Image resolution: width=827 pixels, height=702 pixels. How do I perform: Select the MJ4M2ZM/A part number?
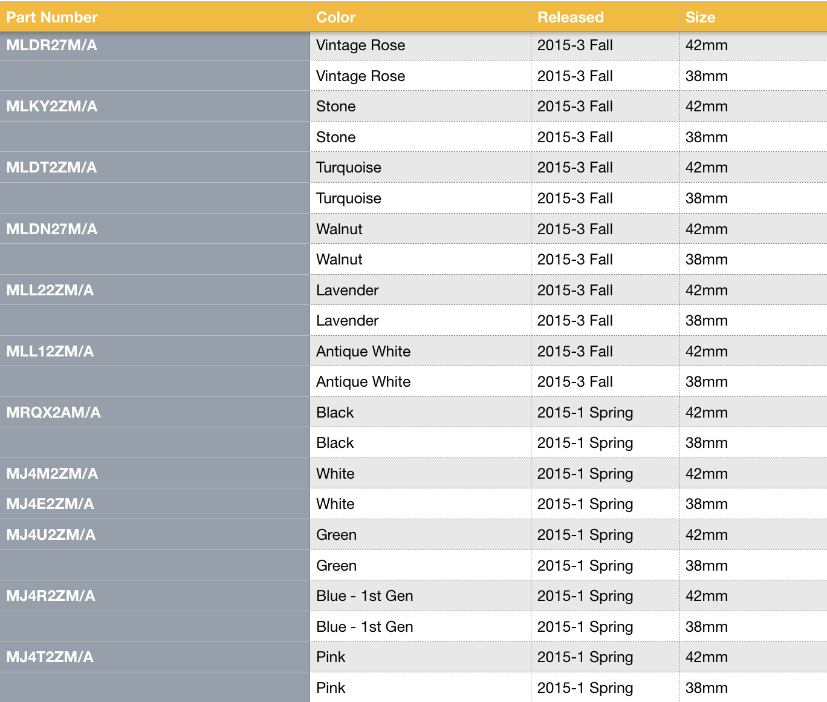coord(52,474)
